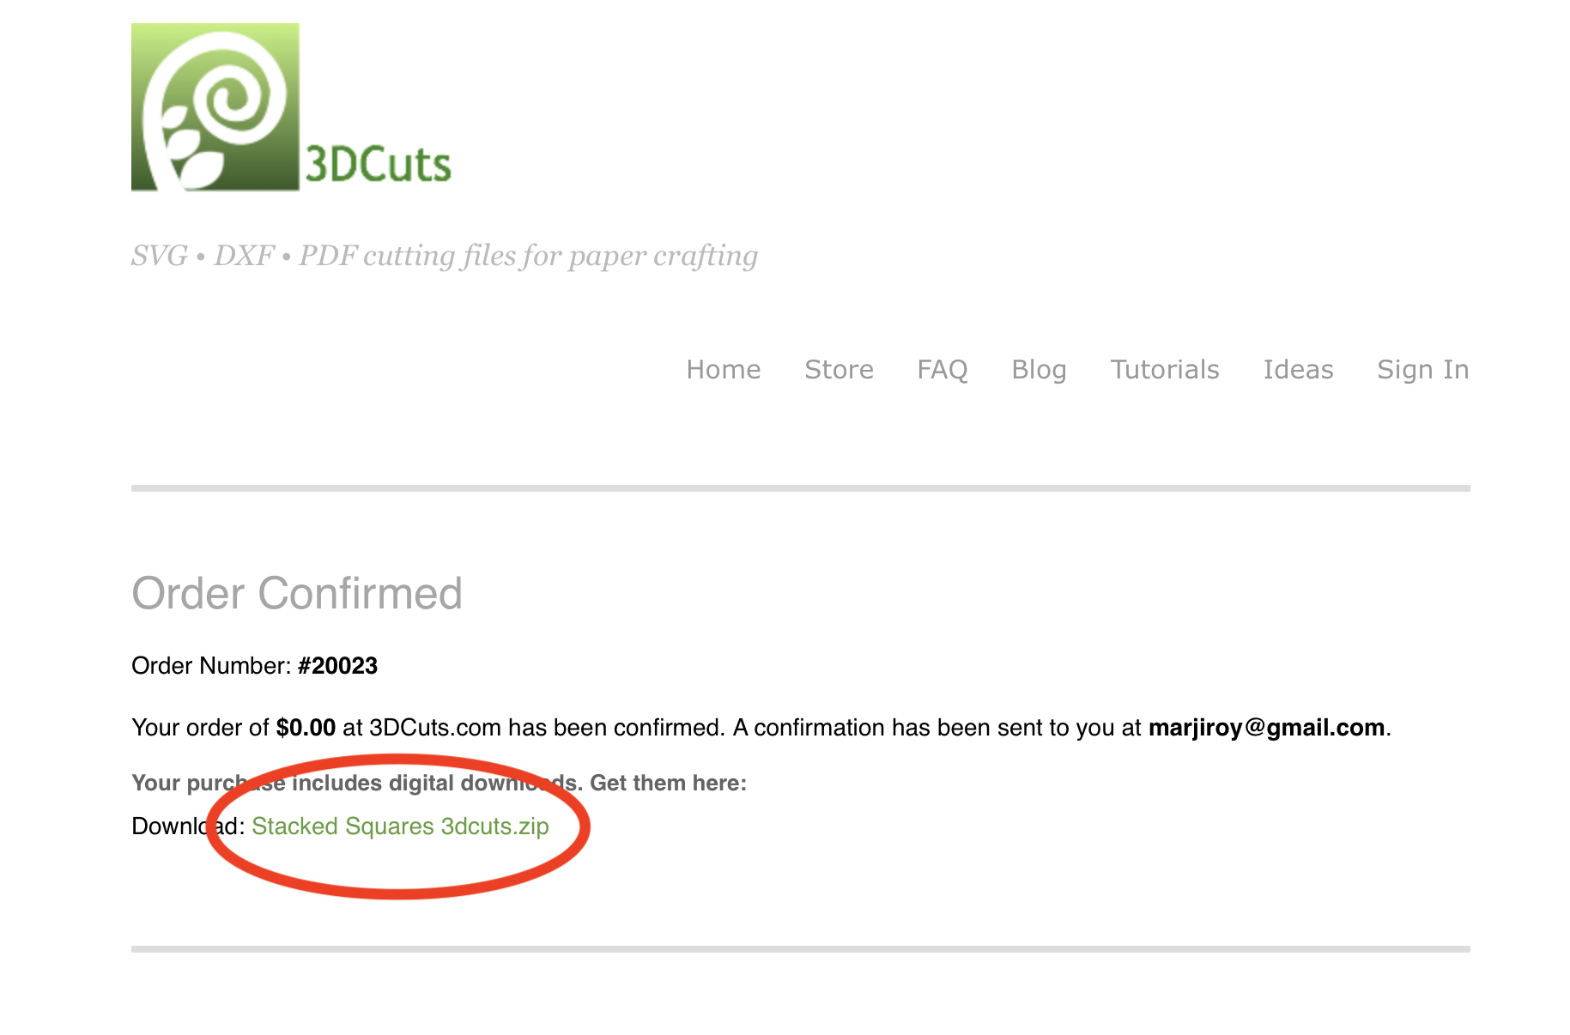
Task: Click the 3DCuts.com text in confirmation
Action: tap(434, 728)
